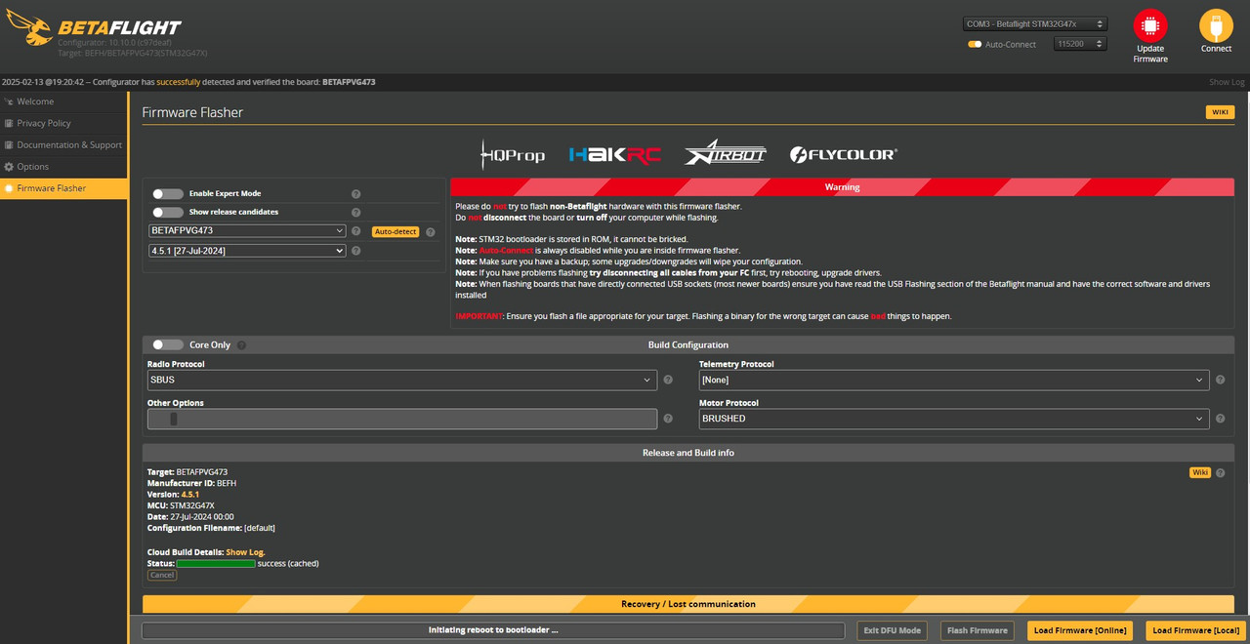Click the Auto-detect button
This screenshot has height=644, width=1250.
pos(396,231)
